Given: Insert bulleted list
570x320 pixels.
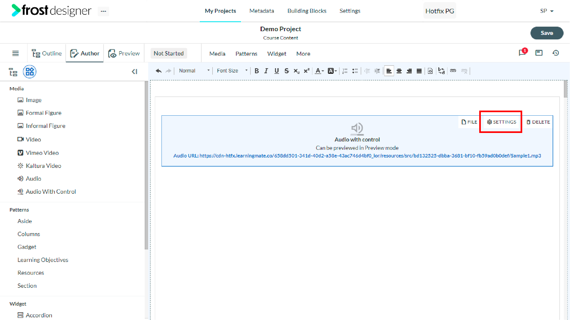Looking at the screenshot, I should pos(355,71).
